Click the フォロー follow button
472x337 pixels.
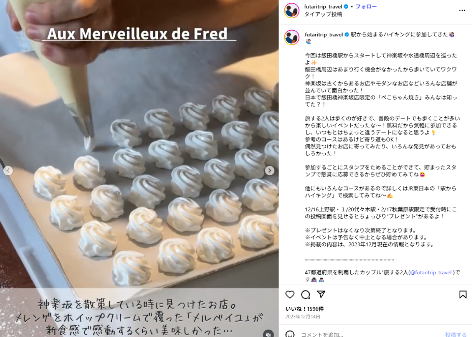coord(366,6)
